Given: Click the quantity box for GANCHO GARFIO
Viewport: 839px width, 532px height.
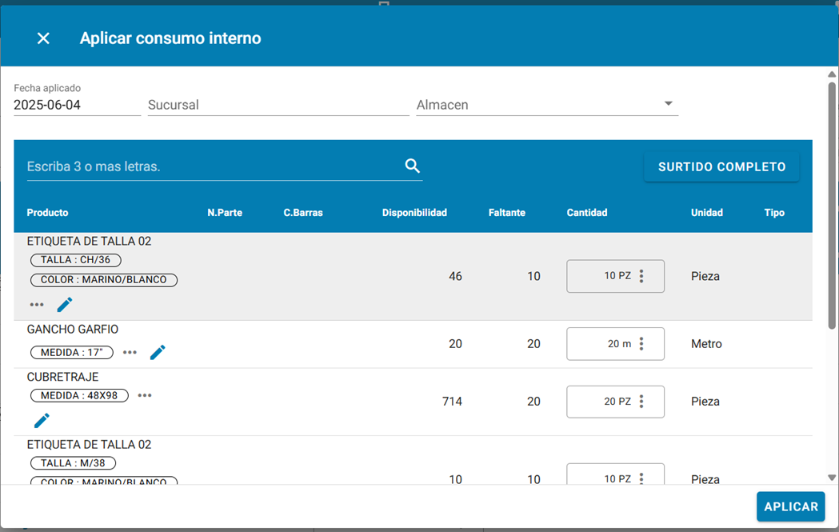Looking at the screenshot, I should [615, 344].
